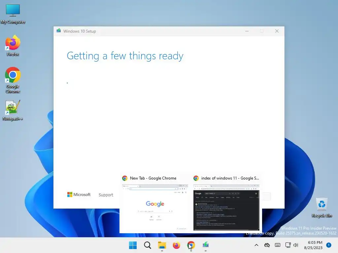Open the Windows Start menu
This screenshot has height=253, width=338.
tap(133, 245)
